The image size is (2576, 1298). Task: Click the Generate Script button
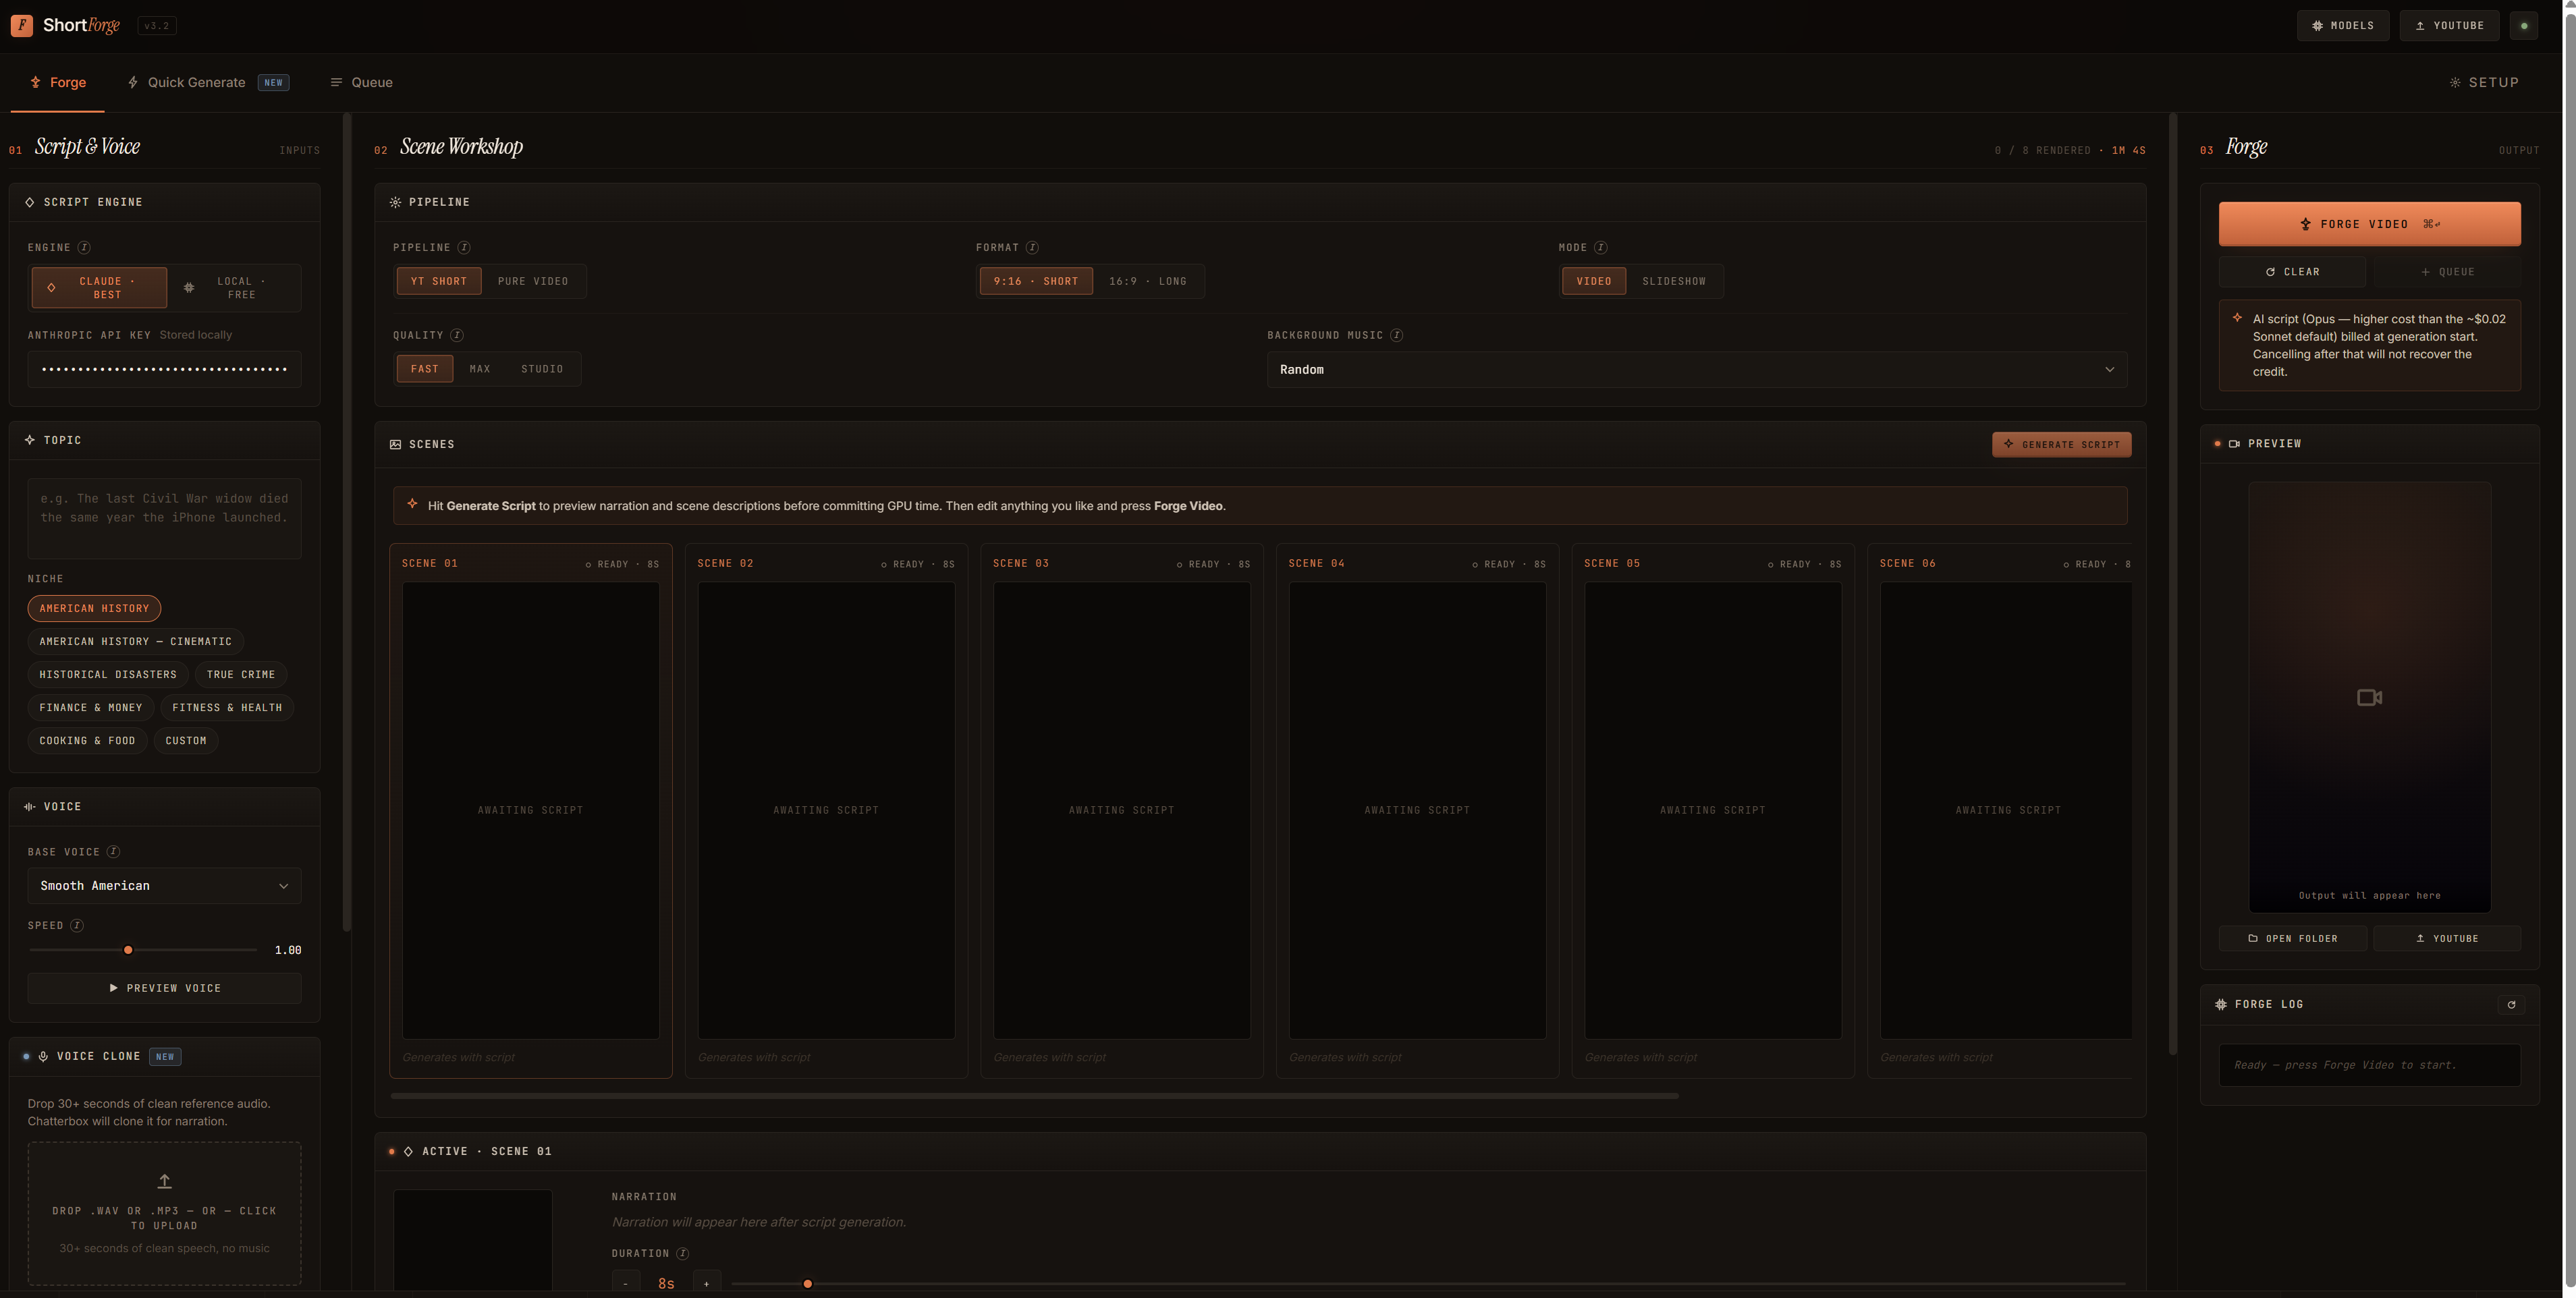[x=2061, y=445]
